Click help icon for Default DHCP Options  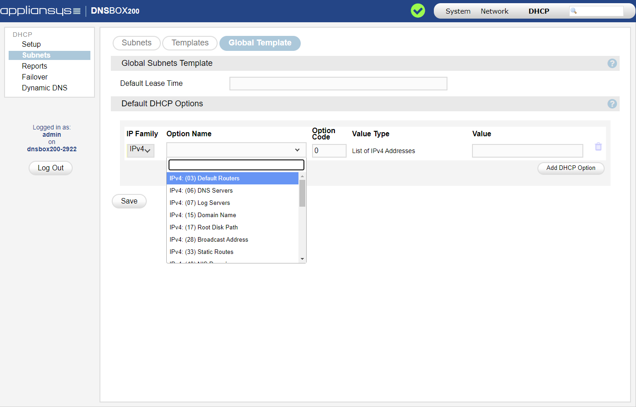[x=612, y=104]
